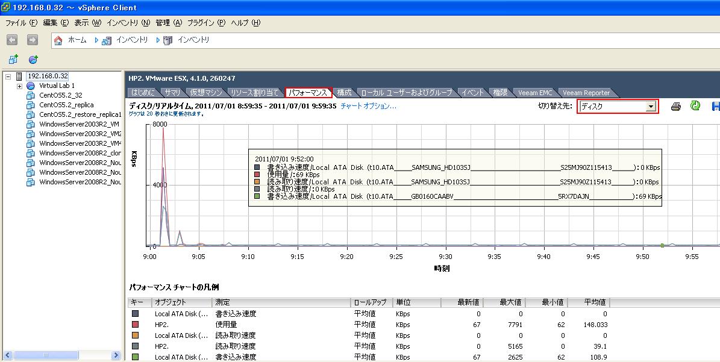Switch to the 仮想マシン tab

coord(206,93)
